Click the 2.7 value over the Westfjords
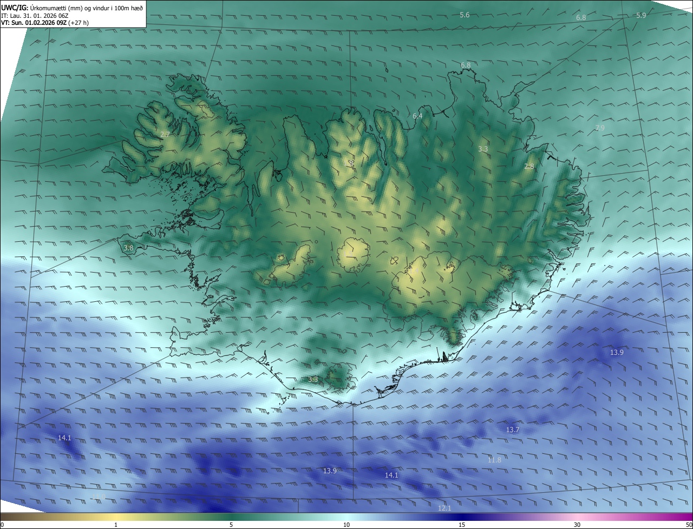 tap(165, 134)
